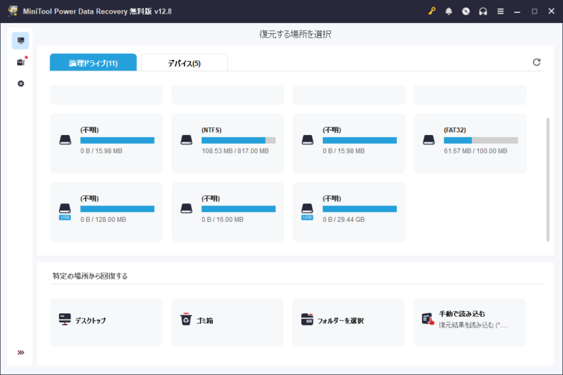The image size is (563, 375).
Task: Select the recovery home icon in sidebar
Action: (20, 41)
